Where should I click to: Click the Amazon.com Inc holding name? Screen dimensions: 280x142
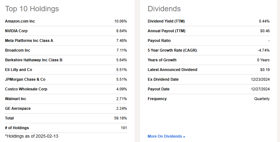click(20, 21)
